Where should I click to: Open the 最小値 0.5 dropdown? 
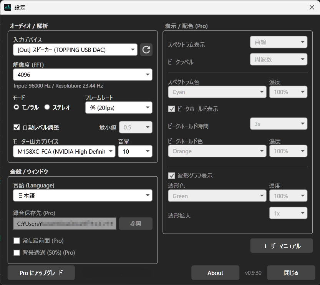[136, 127]
